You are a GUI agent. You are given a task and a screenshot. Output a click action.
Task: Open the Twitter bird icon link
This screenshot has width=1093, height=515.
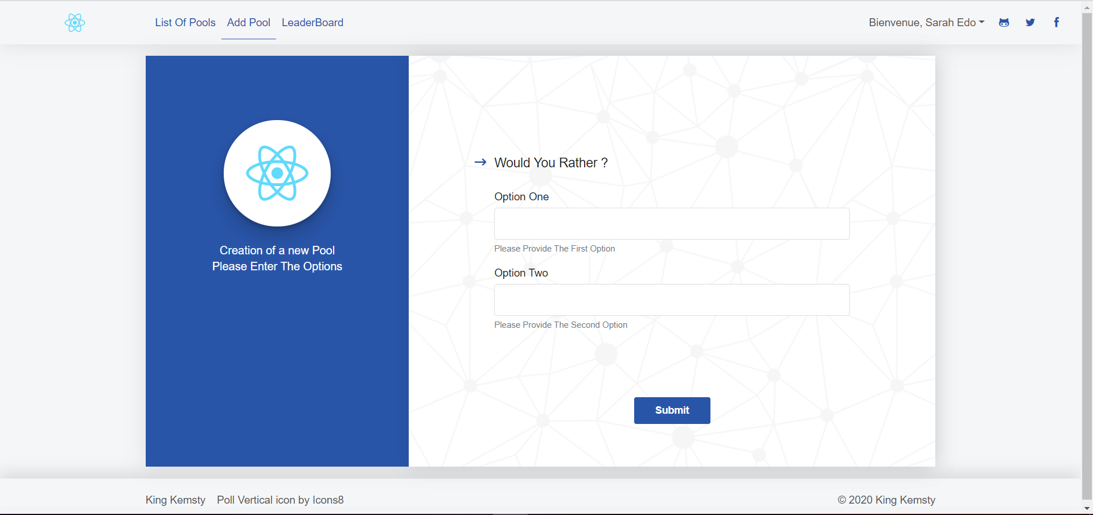click(1030, 22)
